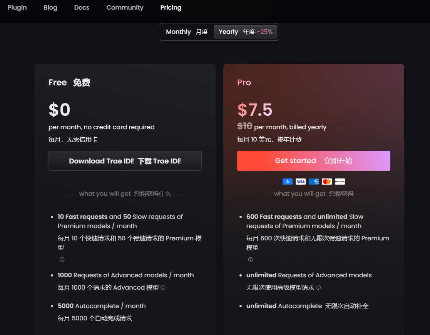Viewport: 430px width, 335px height.
Task: Open the Plugin navigation item
Action: tap(17, 8)
